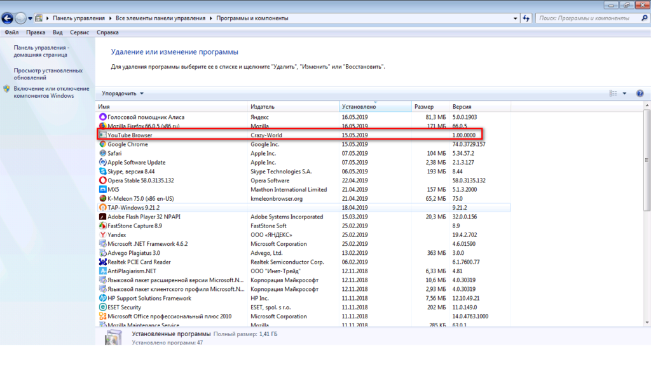Open the address bar history dropdown arrow
The width and height of the screenshot is (651, 366).
515,18
